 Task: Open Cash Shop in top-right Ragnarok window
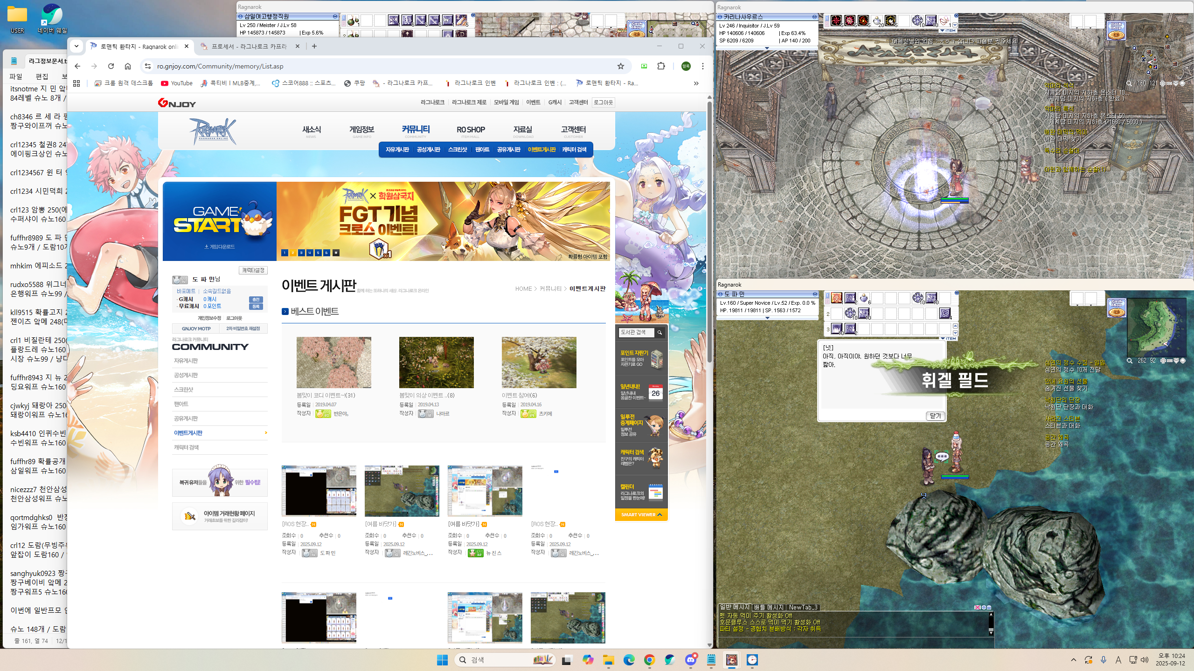[1116, 30]
